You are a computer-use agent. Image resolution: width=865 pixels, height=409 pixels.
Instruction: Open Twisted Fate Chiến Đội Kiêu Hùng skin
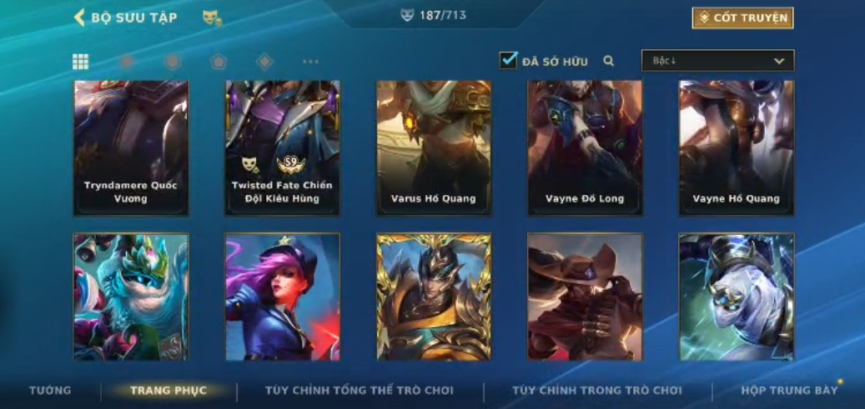[x=283, y=147]
